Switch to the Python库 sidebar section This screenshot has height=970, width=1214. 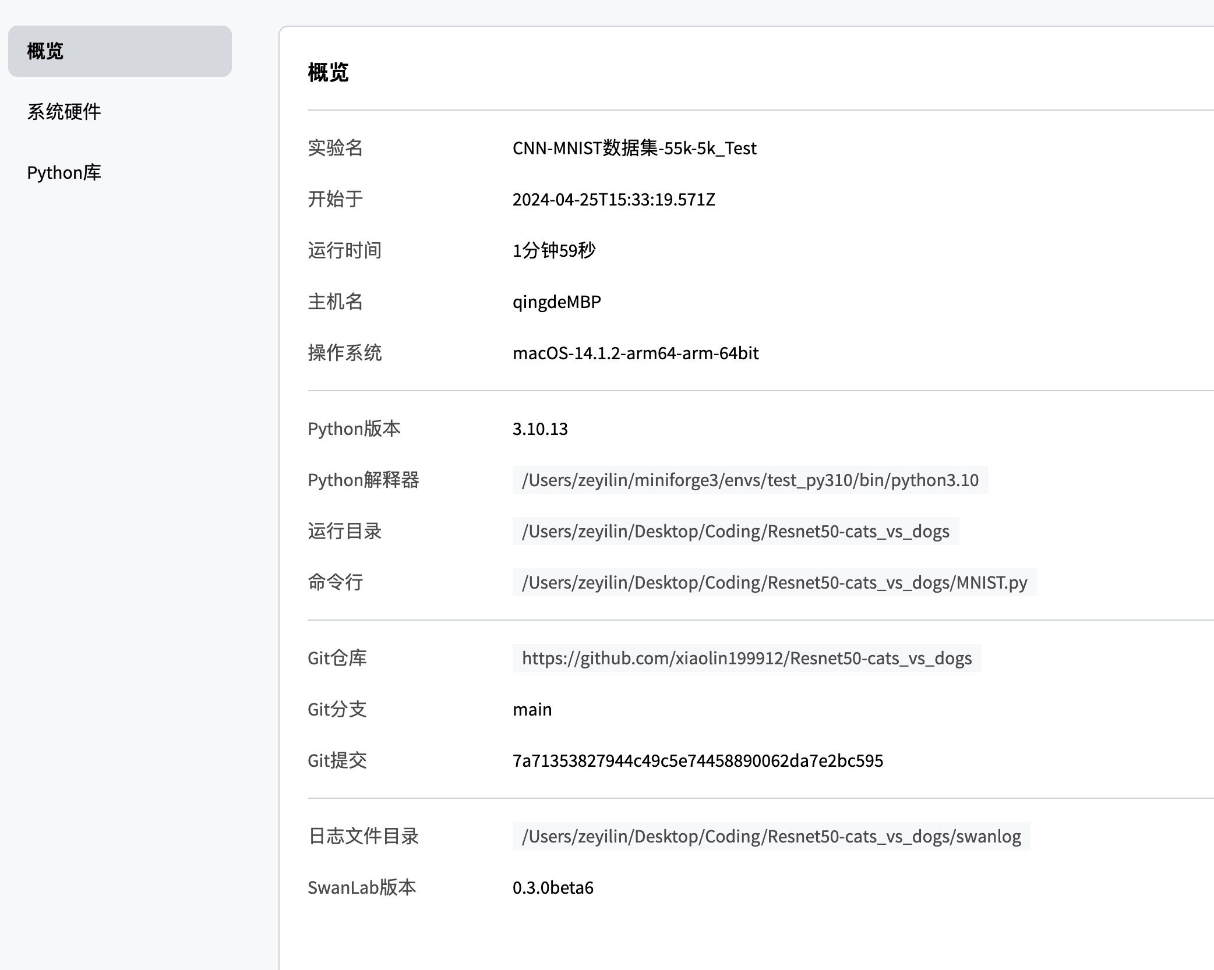pyautogui.click(x=64, y=173)
